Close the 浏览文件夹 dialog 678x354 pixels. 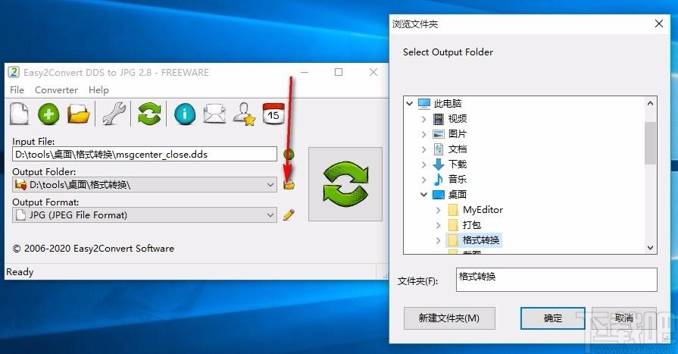659,23
